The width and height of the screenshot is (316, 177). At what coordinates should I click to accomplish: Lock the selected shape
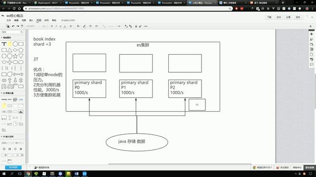[x=136, y=26]
